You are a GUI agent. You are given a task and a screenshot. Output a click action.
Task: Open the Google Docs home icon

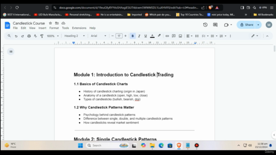7,25
